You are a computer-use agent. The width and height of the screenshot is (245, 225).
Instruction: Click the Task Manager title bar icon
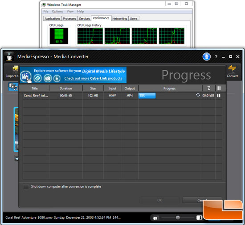pos(44,5)
